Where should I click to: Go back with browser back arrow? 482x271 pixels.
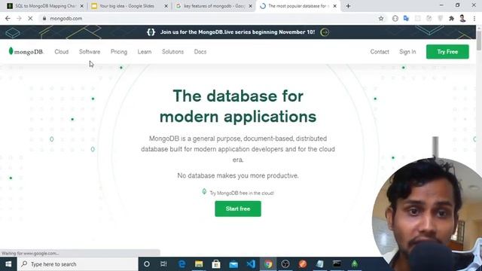tap(8, 18)
